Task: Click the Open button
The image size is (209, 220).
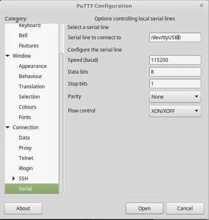Action: coord(144,209)
